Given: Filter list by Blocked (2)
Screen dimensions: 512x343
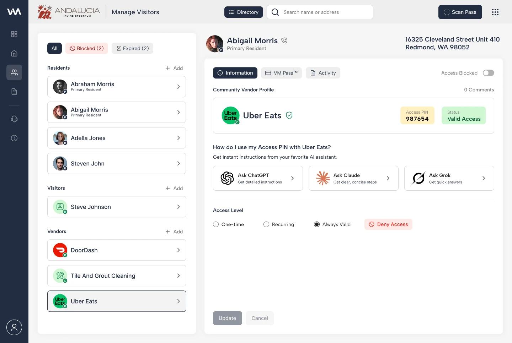Looking at the screenshot, I should [87, 48].
